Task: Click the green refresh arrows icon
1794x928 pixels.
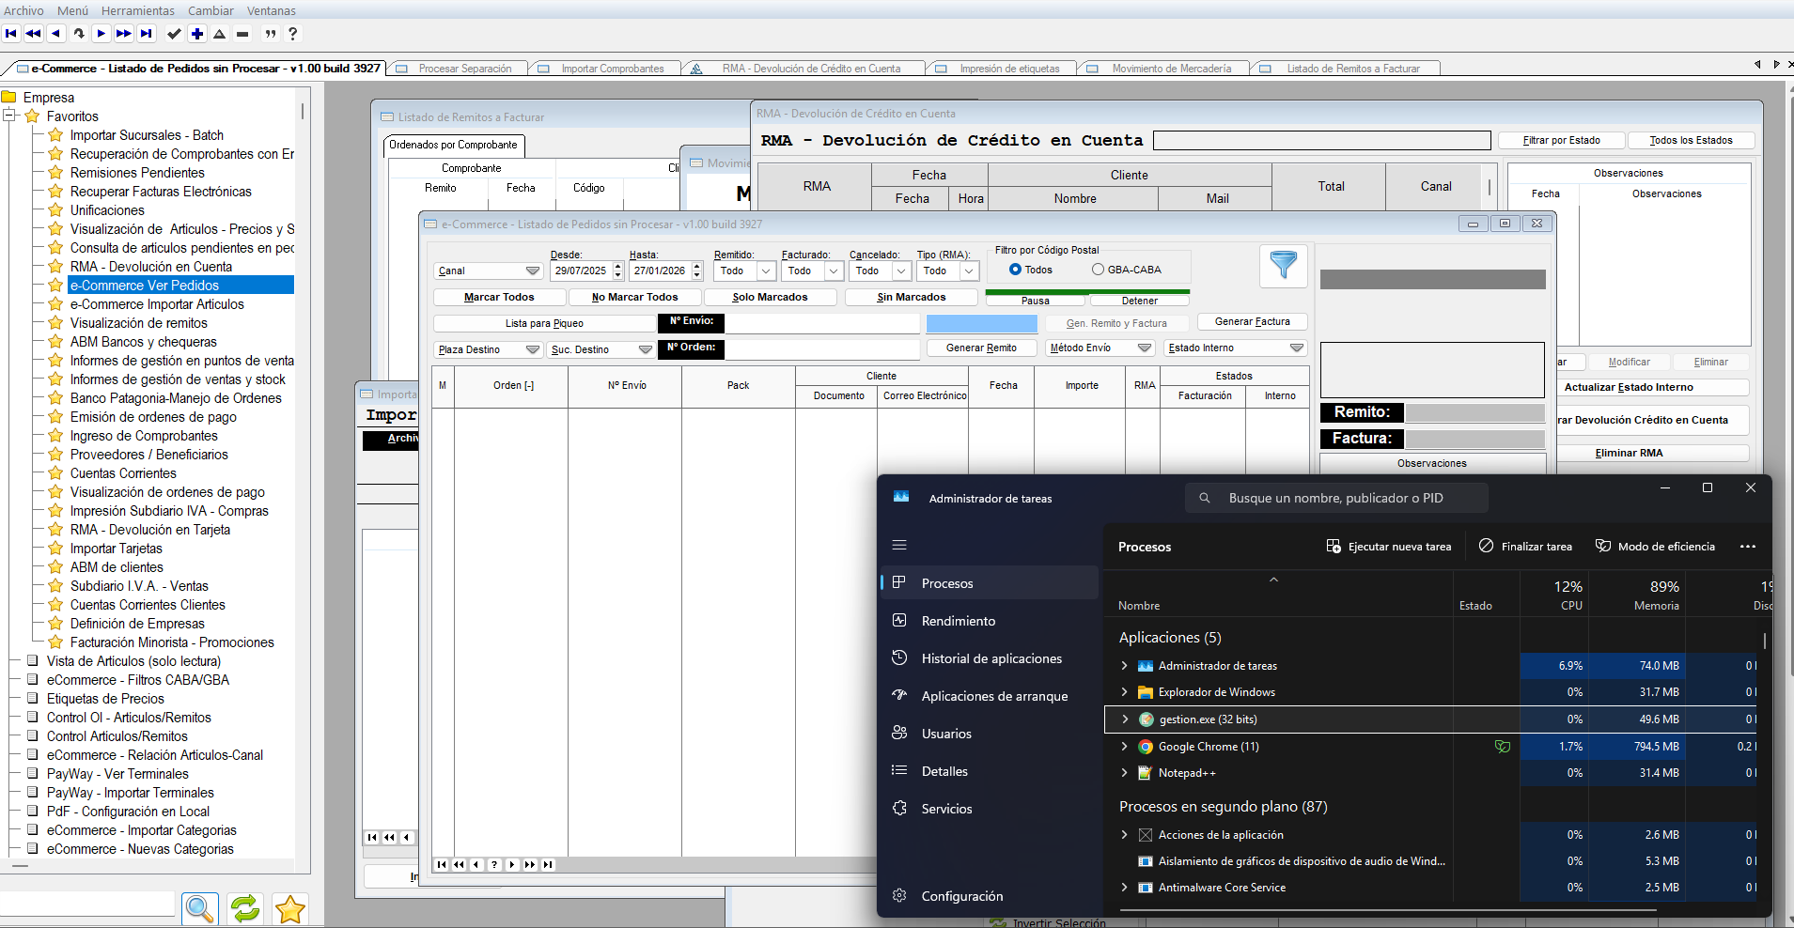Action: pyautogui.click(x=245, y=908)
